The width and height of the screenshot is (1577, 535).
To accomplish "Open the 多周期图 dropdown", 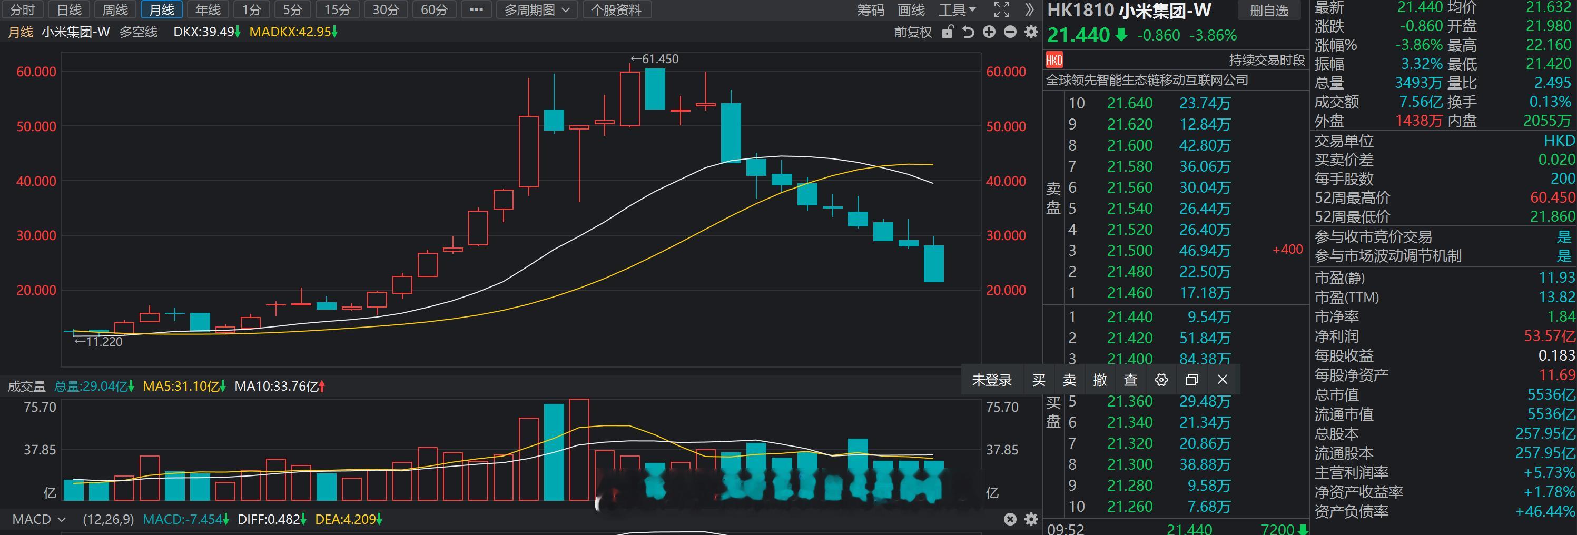I will 537,10.
